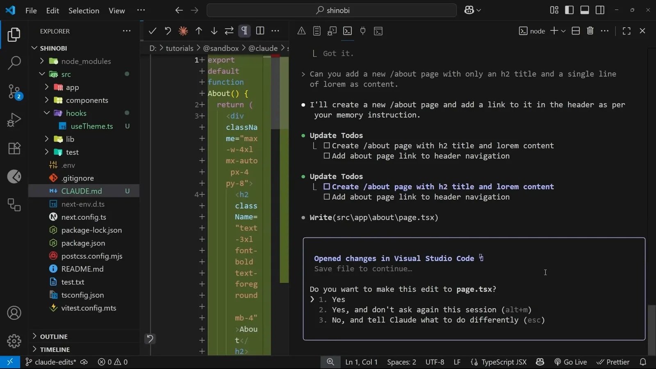This screenshot has width=656, height=369.
Task: Collapse the SHINOBI root folder
Action: click(34, 48)
